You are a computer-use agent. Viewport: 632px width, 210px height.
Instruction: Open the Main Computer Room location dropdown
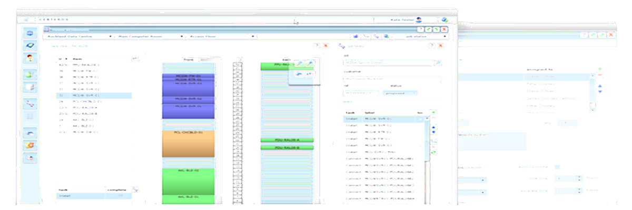tap(147, 37)
